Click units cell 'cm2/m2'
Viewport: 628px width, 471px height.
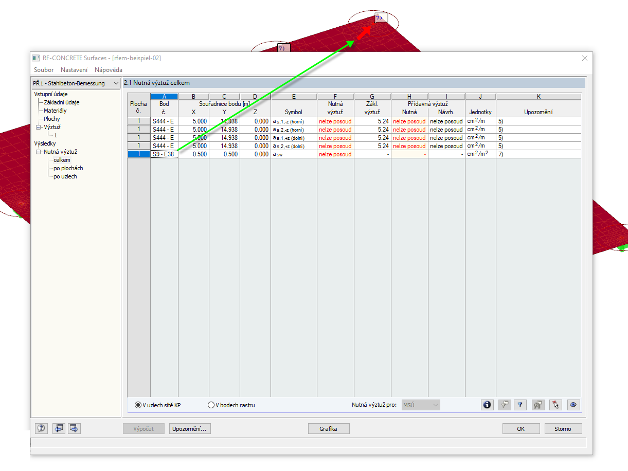click(480, 154)
